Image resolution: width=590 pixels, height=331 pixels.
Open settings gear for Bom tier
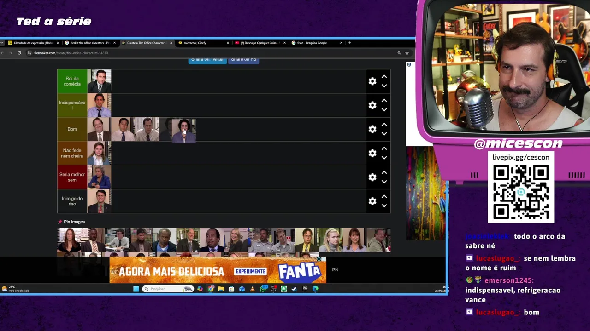tap(372, 129)
